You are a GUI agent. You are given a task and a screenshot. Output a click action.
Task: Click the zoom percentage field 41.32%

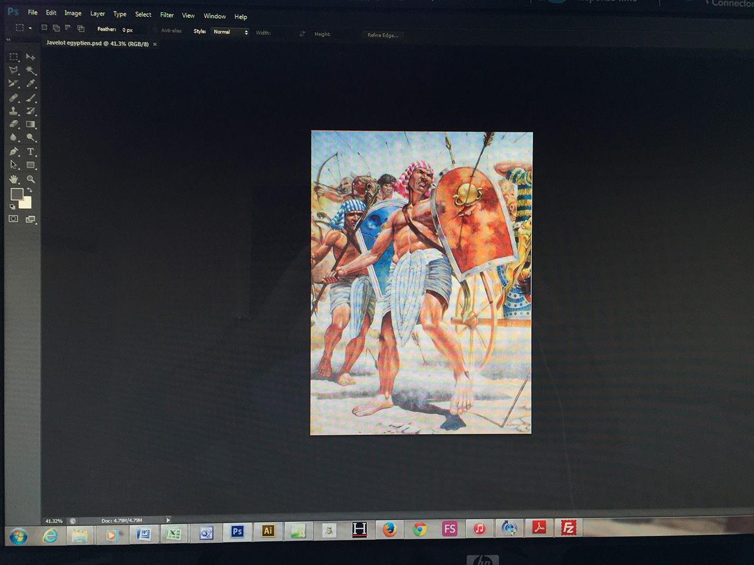(x=54, y=521)
